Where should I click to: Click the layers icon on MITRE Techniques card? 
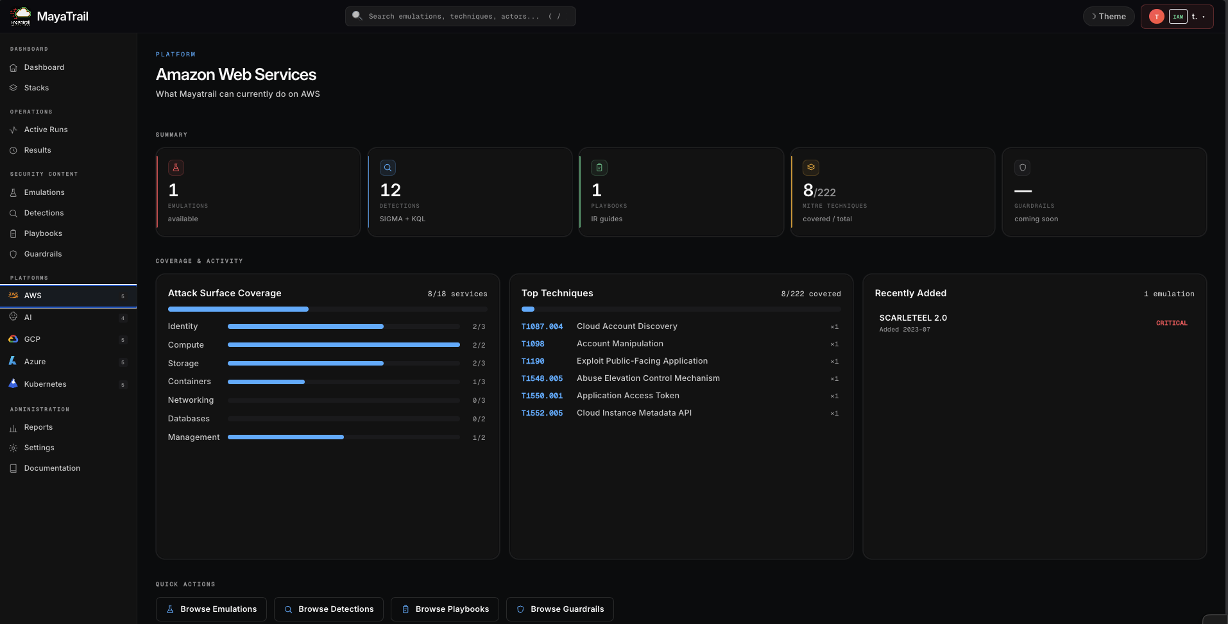pos(811,167)
